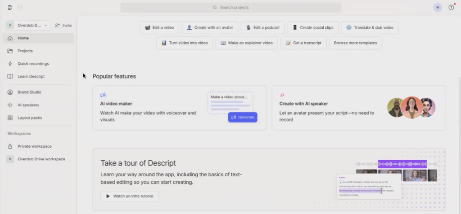The width and height of the screenshot is (461, 214).
Task: Click the Translate & dub video button
Action: [370, 27]
